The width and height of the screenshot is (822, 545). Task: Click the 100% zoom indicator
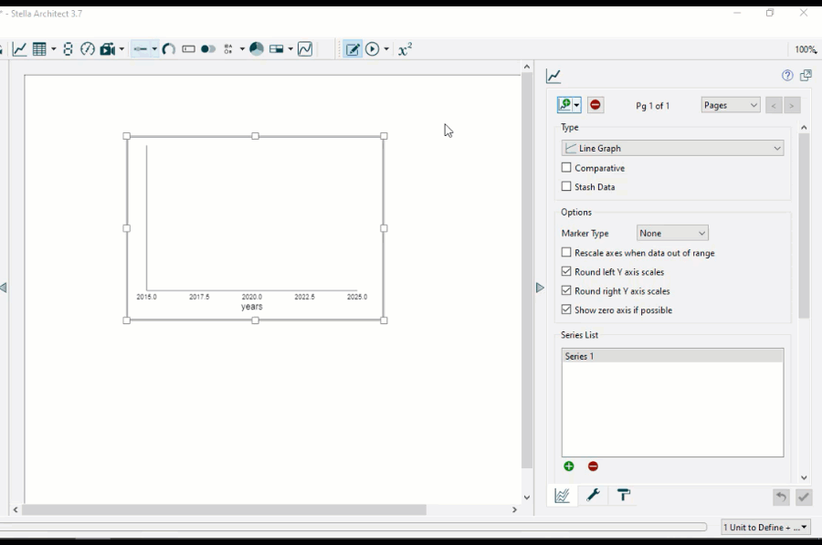pos(806,49)
